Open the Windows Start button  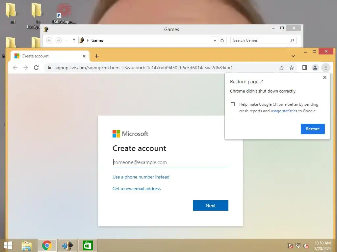pyautogui.click(x=8, y=245)
